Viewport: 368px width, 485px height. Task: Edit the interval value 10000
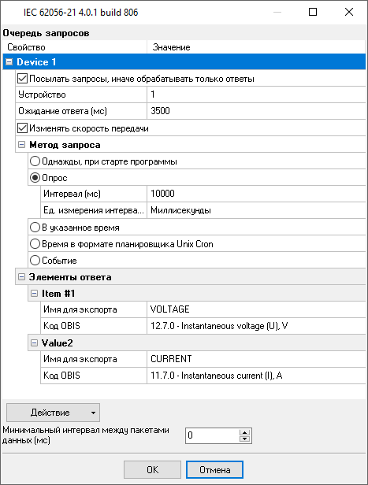(x=256, y=194)
